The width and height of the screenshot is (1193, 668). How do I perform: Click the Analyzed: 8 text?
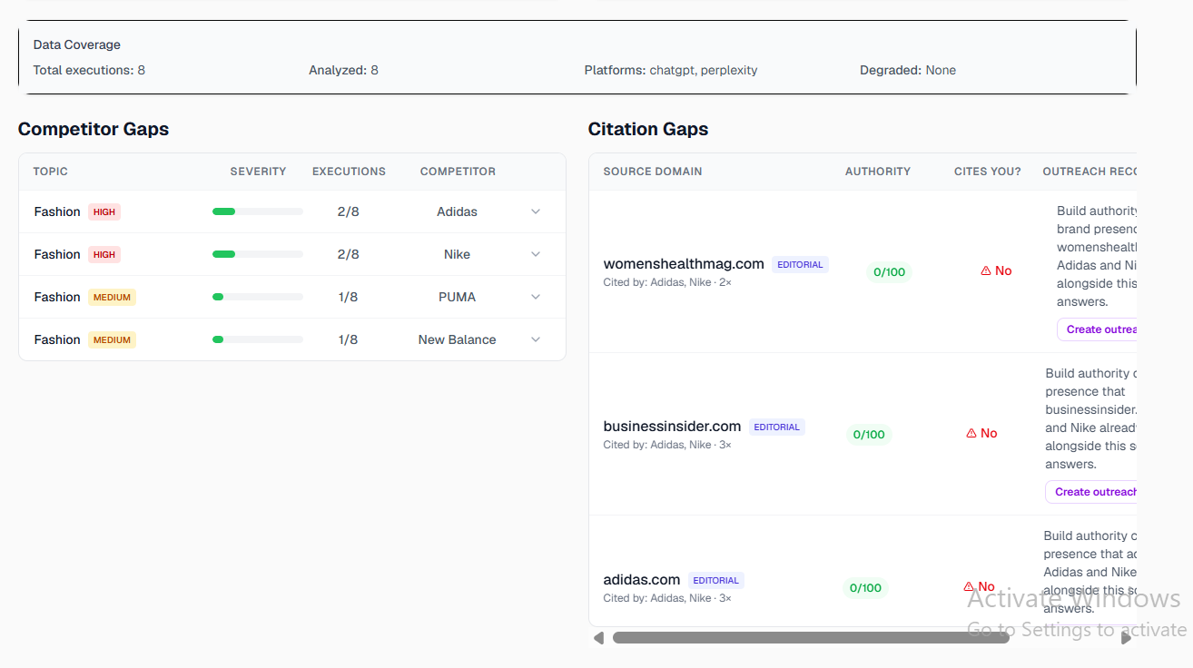click(343, 70)
